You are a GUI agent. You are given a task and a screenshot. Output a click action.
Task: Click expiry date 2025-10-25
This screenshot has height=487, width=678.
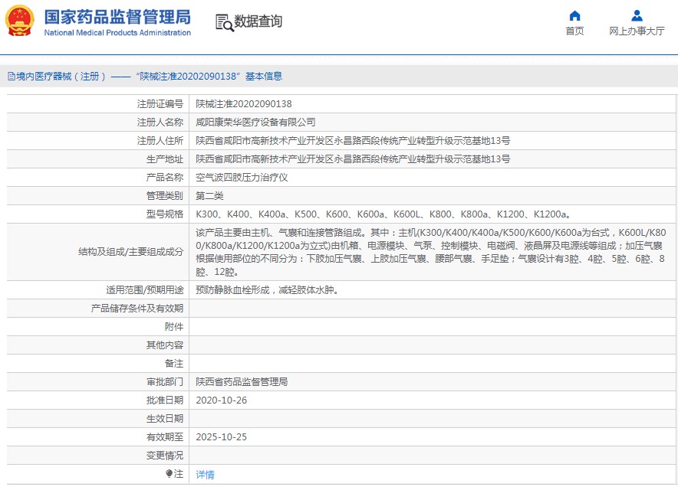[220, 437]
